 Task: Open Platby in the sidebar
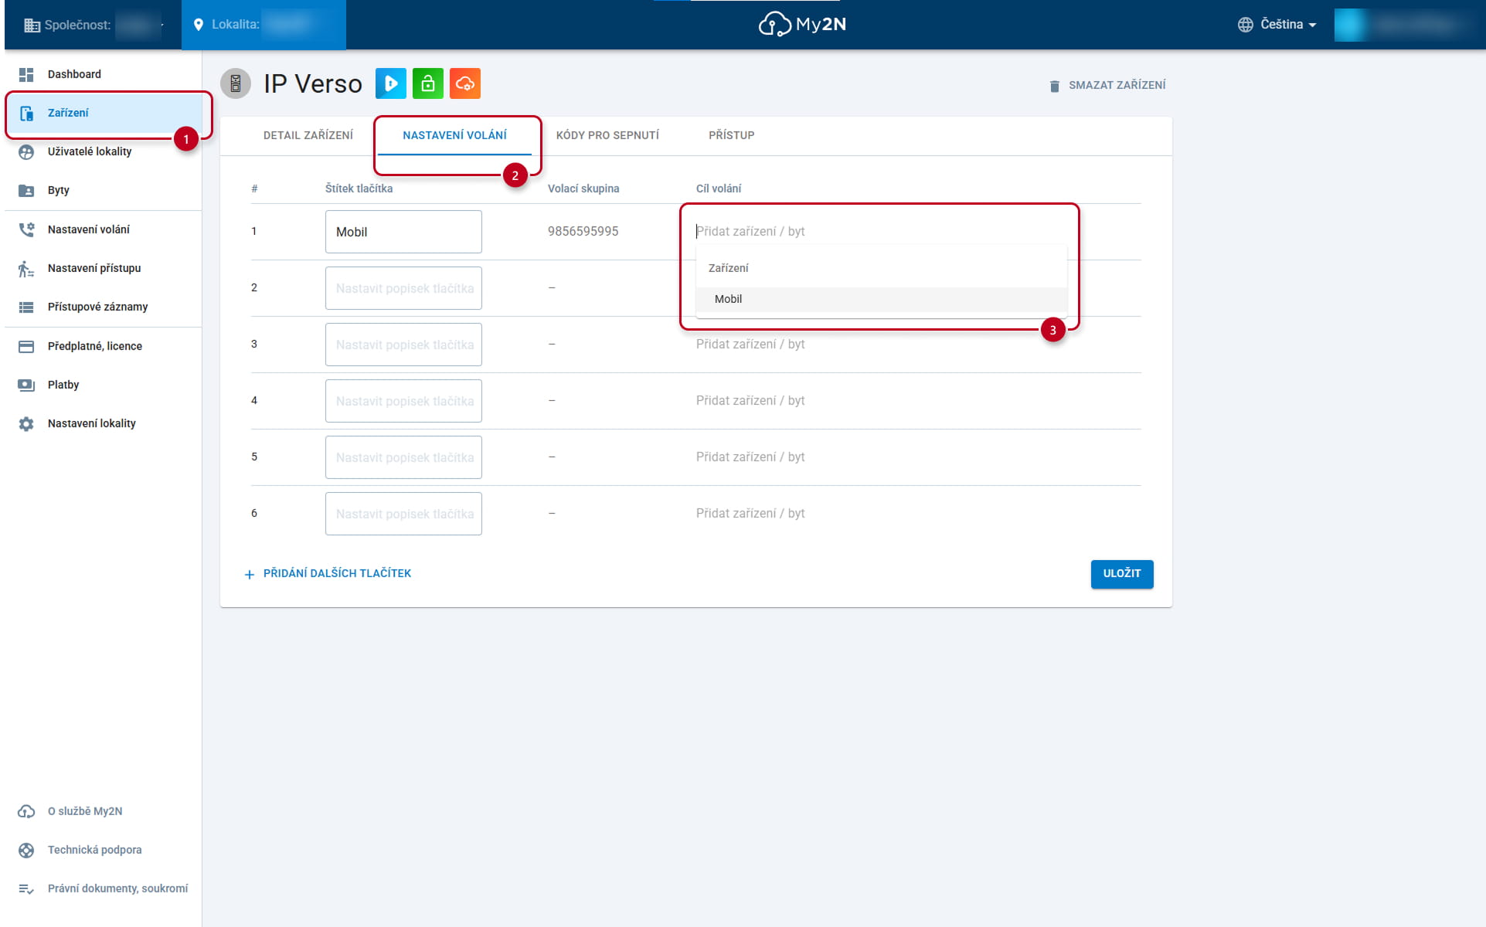click(104, 385)
